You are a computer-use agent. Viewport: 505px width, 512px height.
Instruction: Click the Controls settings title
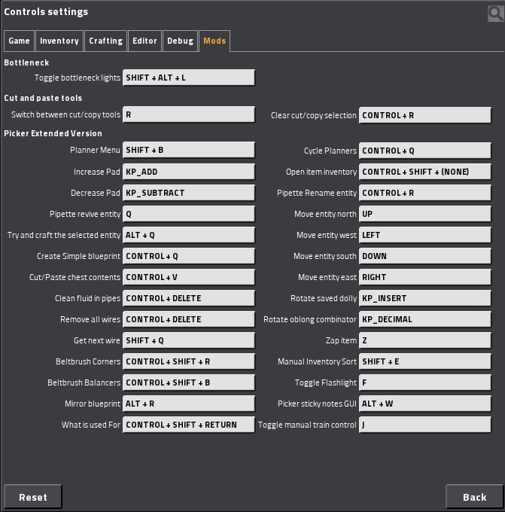tap(46, 12)
